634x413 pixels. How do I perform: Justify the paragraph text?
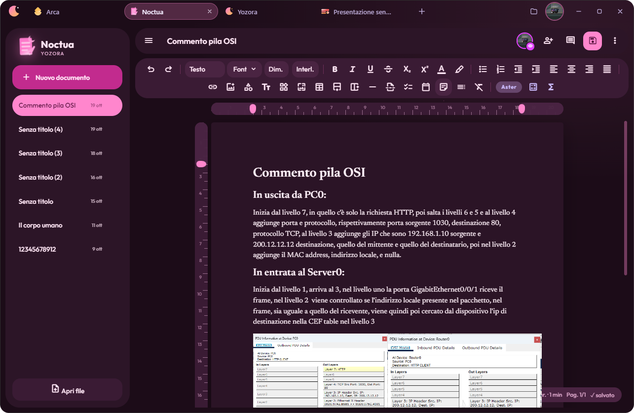pos(607,70)
